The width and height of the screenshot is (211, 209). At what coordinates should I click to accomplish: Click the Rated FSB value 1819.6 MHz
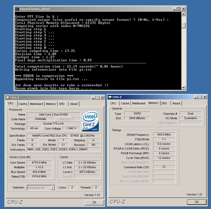[x=39, y=176]
